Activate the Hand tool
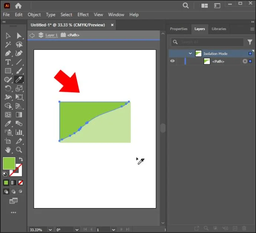256x233 pixels. (x=8, y=150)
